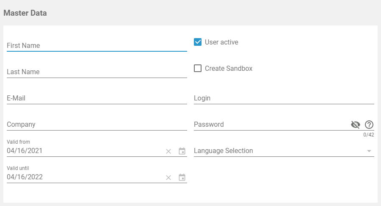Click into the Last Name field

tap(97, 72)
